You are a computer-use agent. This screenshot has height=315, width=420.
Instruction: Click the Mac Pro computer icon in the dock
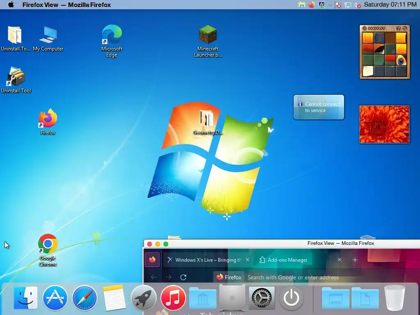[x=232, y=298]
